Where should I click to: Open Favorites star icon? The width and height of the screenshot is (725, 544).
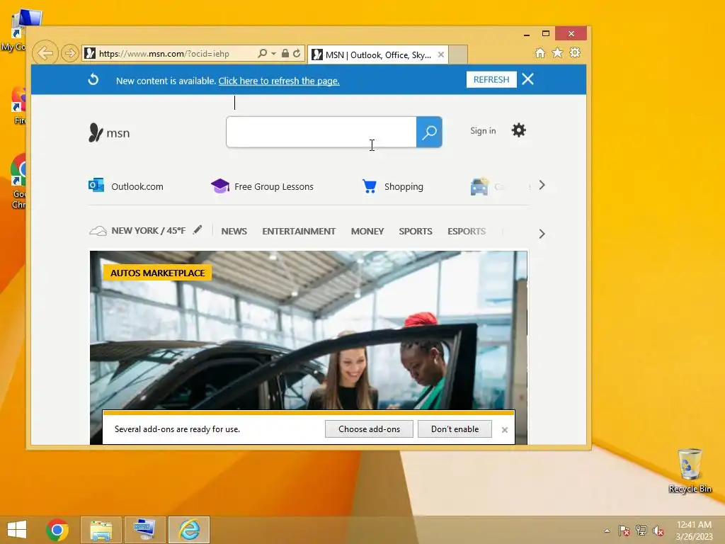tap(558, 52)
